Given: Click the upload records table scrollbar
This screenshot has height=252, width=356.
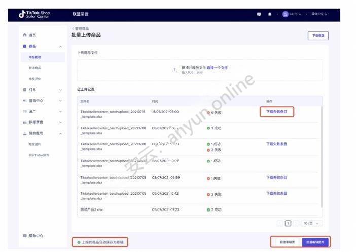Looking at the screenshot, I should point(322,157).
